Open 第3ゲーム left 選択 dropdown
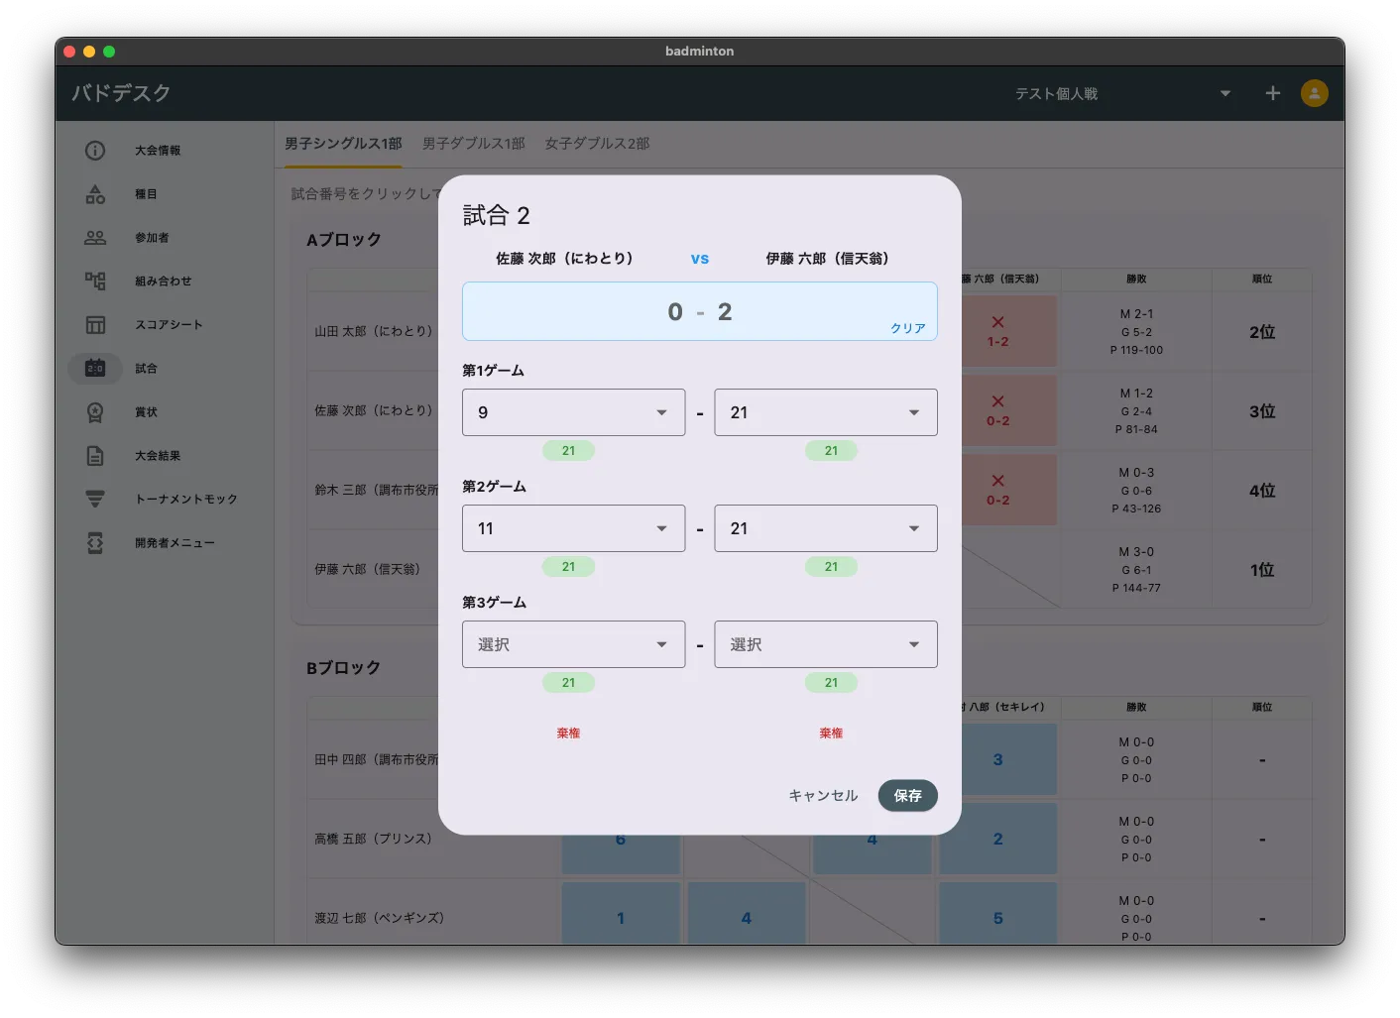Image resolution: width=1400 pixels, height=1018 pixels. [573, 644]
